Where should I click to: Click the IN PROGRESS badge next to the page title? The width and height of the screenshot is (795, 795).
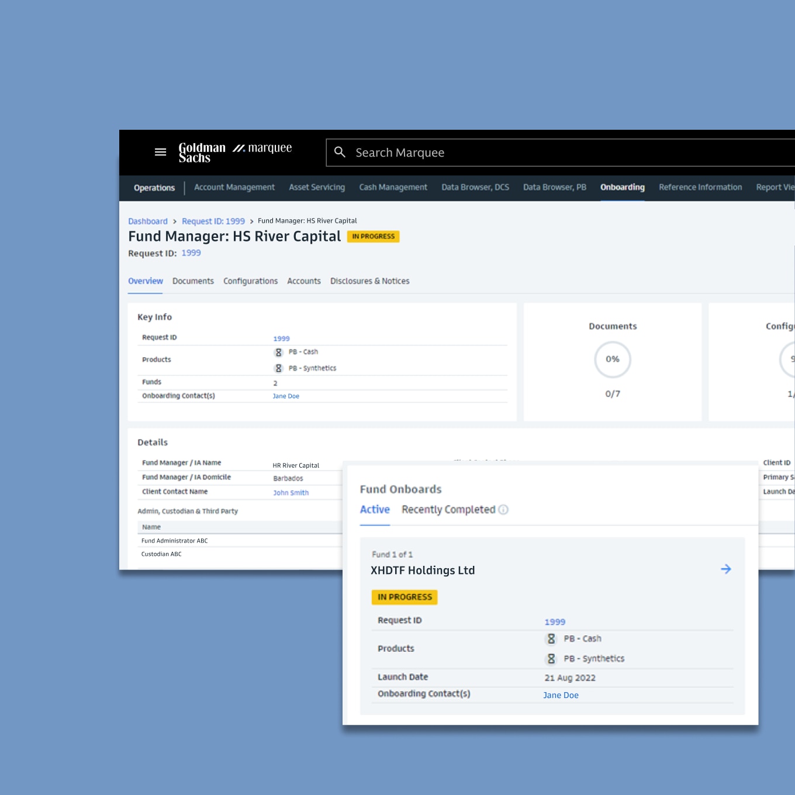[x=374, y=236]
